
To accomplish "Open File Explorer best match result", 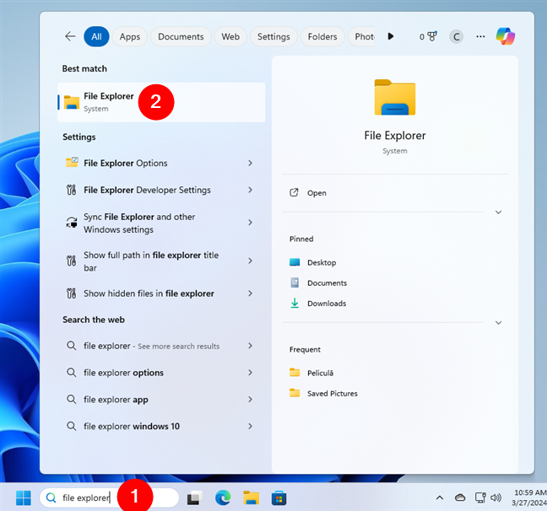I will pyautogui.click(x=161, y=102).
